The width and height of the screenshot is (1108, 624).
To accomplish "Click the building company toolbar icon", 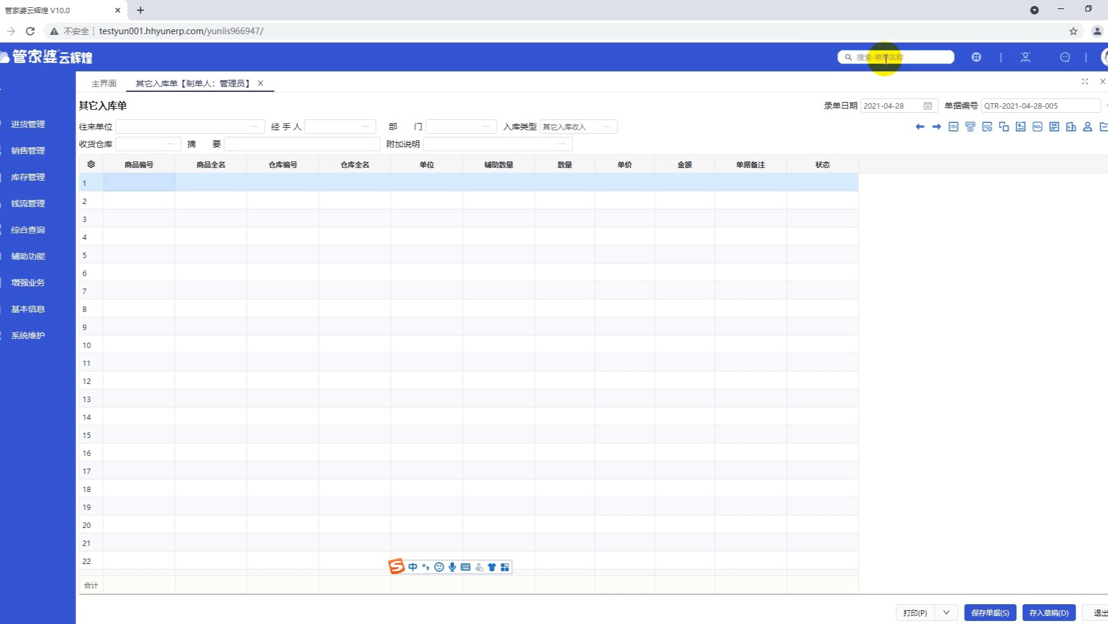I will click(1071, 127).
